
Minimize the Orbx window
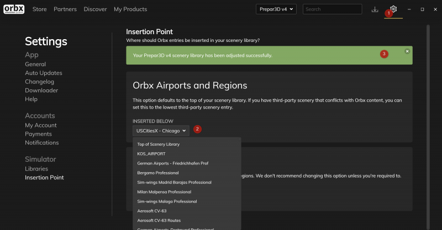pyautogui.click(x=409, y=9)
